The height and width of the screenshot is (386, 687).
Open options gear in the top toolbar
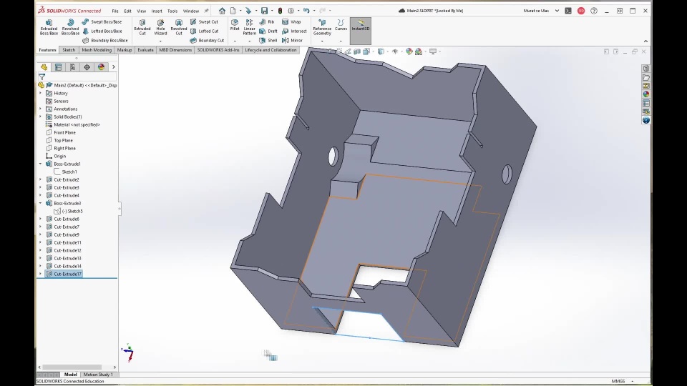(x=291, y=11)
